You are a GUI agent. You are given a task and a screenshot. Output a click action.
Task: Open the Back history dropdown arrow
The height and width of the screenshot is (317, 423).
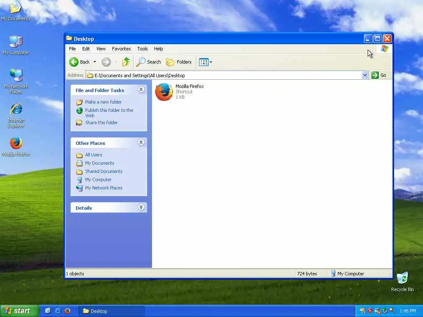[x=95, y=62]
